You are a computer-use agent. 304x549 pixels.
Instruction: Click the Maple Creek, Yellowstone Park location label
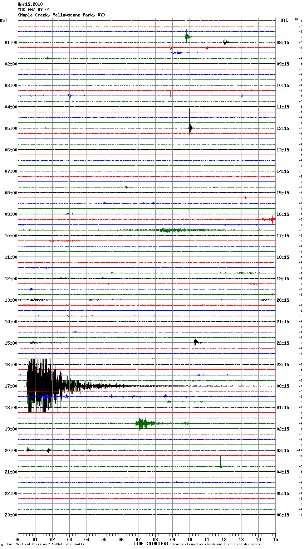62,15
